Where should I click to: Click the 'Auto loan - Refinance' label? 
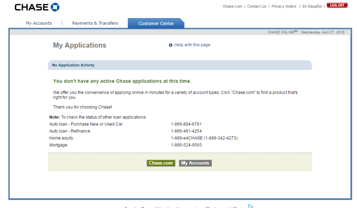70,131
